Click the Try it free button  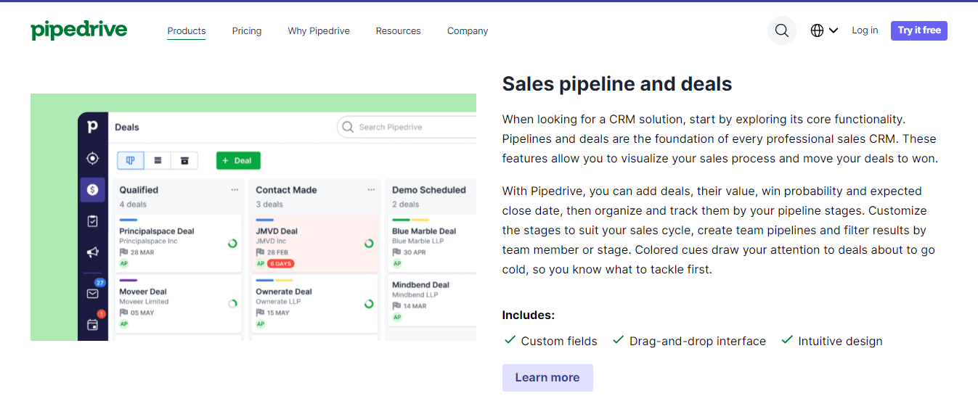point(919,30)
